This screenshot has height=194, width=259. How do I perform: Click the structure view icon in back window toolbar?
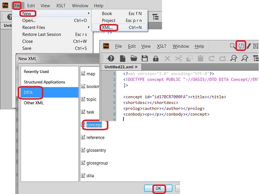point(155,17)
